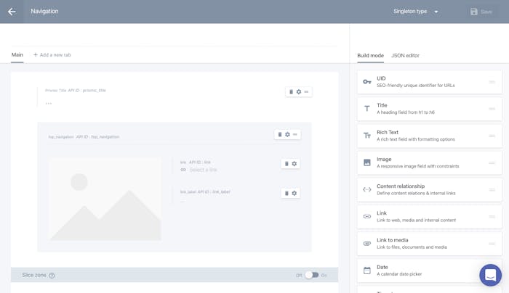Viewport: 509px width, 293px height.
Task: Switch to JSON editor tab
Action: coord(405,55)
